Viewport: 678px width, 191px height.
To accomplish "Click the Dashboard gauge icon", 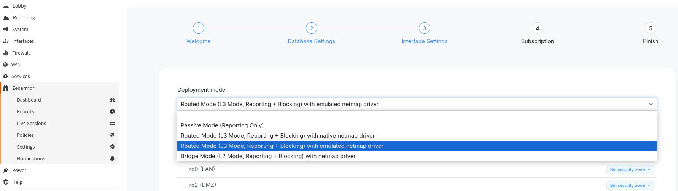I will (112, 100).
